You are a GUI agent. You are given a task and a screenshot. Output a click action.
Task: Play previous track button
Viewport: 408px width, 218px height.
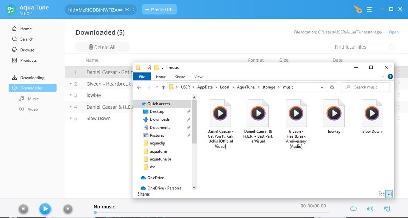point(23,209)
